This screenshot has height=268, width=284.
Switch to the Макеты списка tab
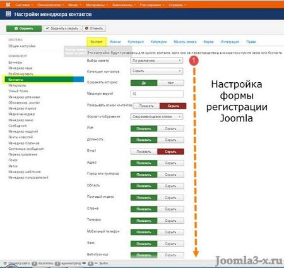(185, 42)
